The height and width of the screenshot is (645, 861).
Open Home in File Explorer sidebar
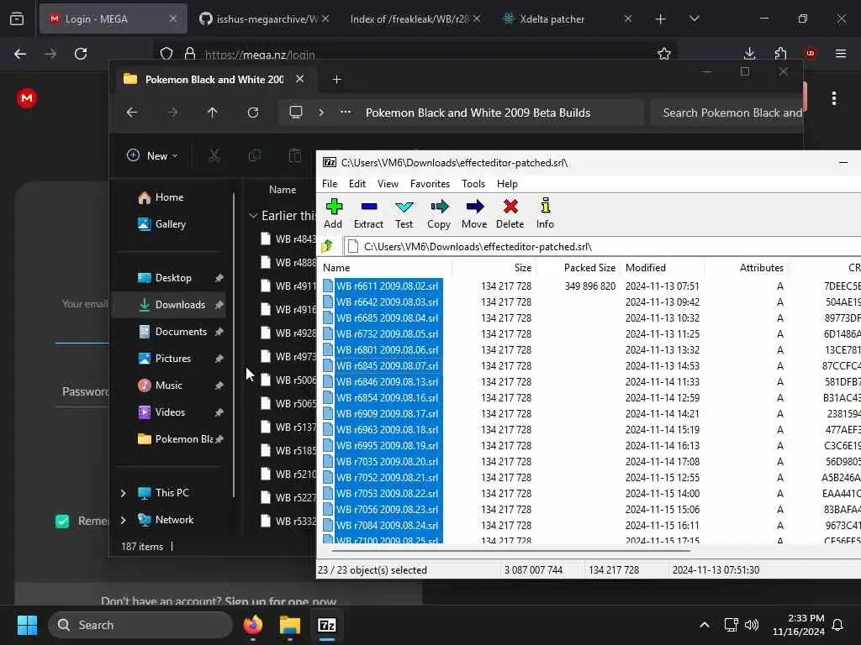[169, 197]
